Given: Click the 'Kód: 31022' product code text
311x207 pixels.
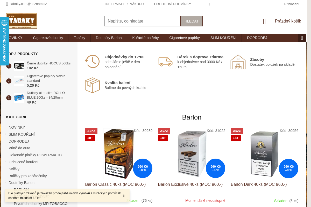Looking at the screenshot, I should pos(216,131).
